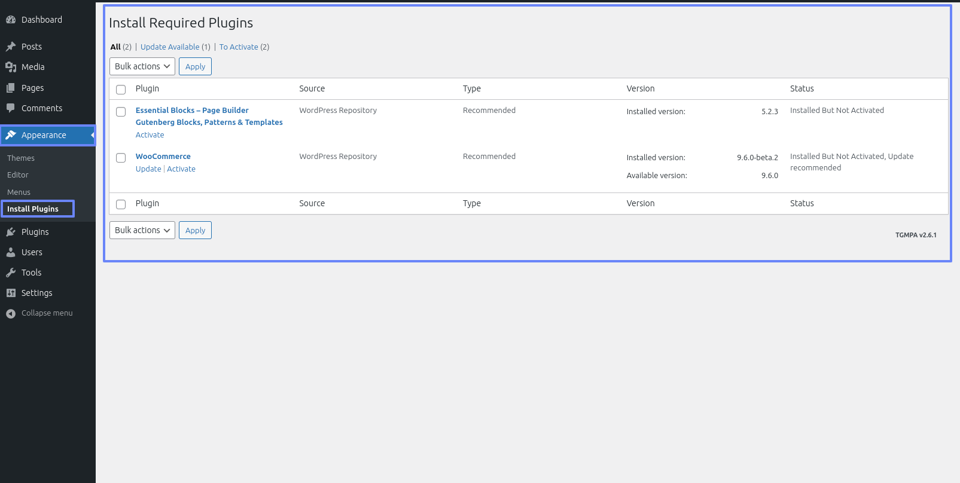The height and width of the screenshot is (483, 960).
Task: Check the top header select-all checkbox
Action: (121, 89)
